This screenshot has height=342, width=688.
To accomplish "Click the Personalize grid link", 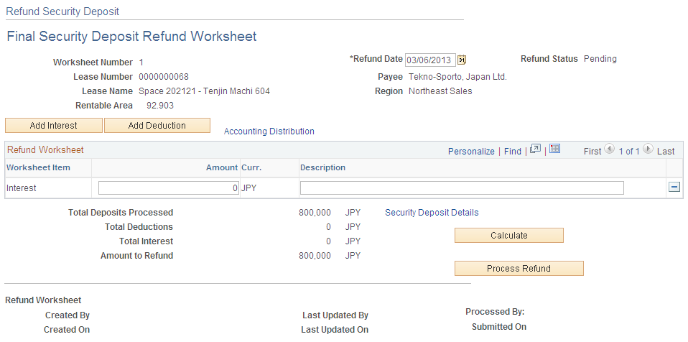I will (x=471, y=151).
